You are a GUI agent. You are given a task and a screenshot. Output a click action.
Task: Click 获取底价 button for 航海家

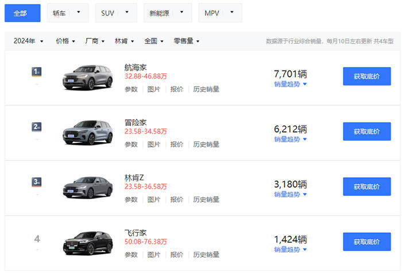pos(367,76)
